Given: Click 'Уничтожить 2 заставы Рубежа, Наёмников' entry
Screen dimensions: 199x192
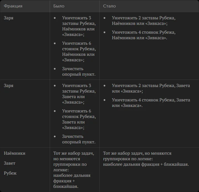Looking at the screenshot, I should click(143, 20).
